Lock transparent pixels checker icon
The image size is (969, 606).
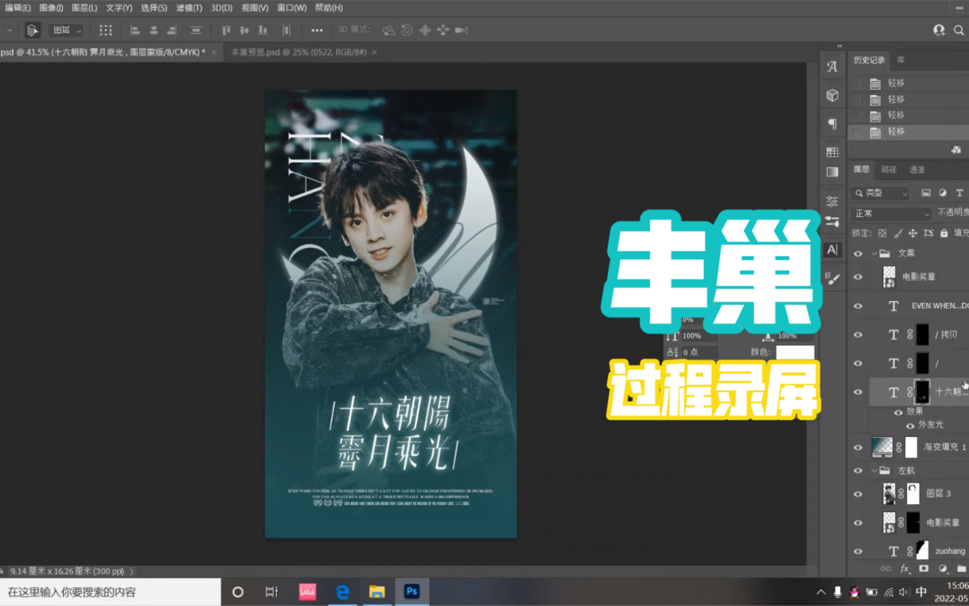(882, 233)
